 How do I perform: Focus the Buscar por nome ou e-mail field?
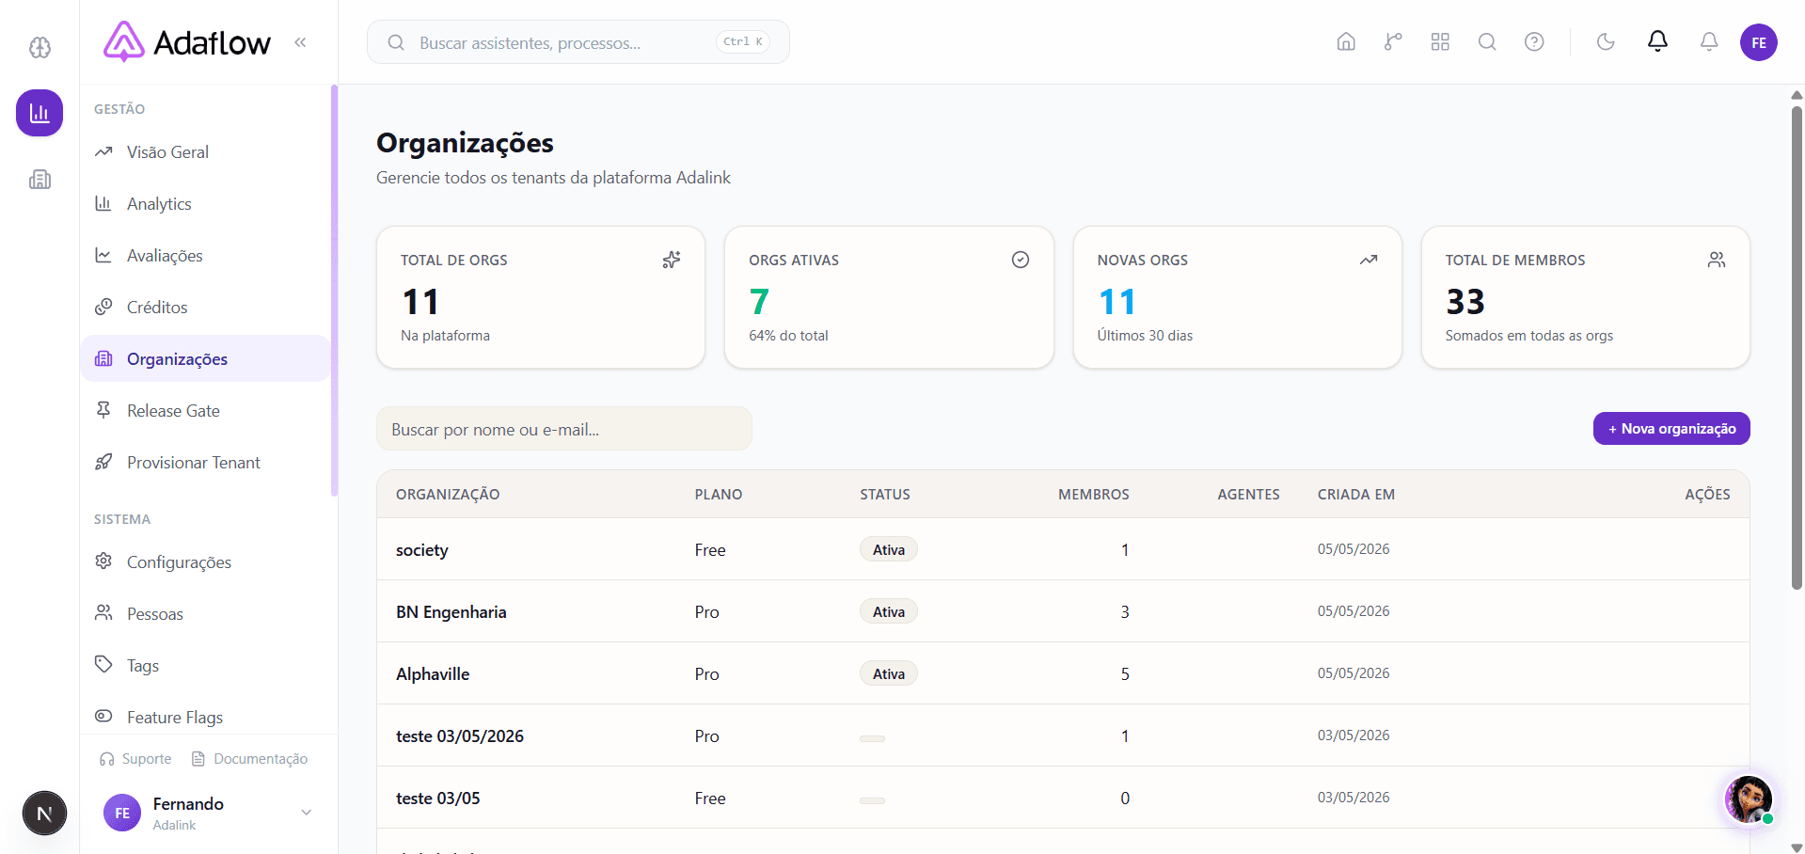point(564,429)
